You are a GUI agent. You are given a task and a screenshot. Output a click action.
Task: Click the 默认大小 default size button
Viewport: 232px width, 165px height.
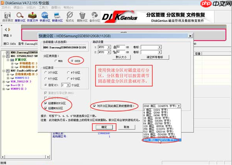121,57
